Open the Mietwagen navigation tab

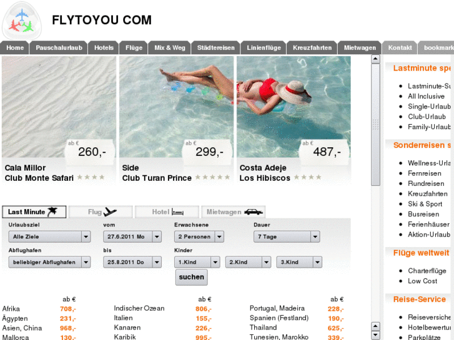[360, 48]
